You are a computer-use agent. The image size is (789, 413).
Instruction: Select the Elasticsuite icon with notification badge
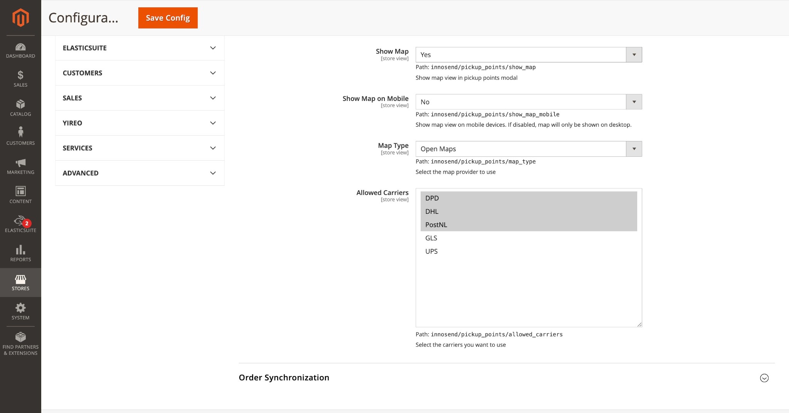tap(20, 224)
